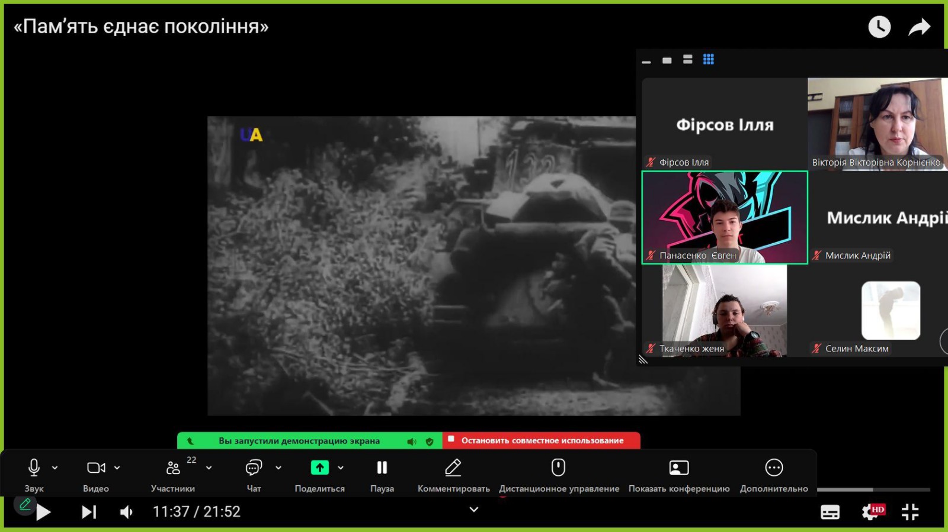Screen dimensions: 948x532
Task: Skip to the next video
Action: [89, 512]
